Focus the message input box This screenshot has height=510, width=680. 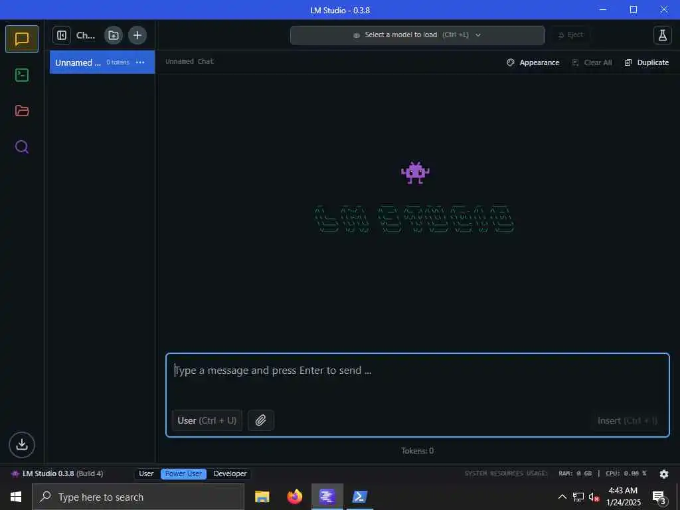(x=418, y=395)
